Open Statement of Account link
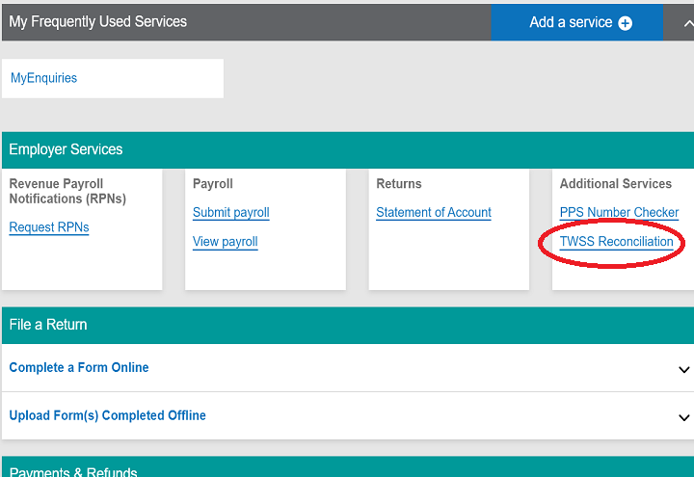694x477 pixels. [x=434, y=213]
